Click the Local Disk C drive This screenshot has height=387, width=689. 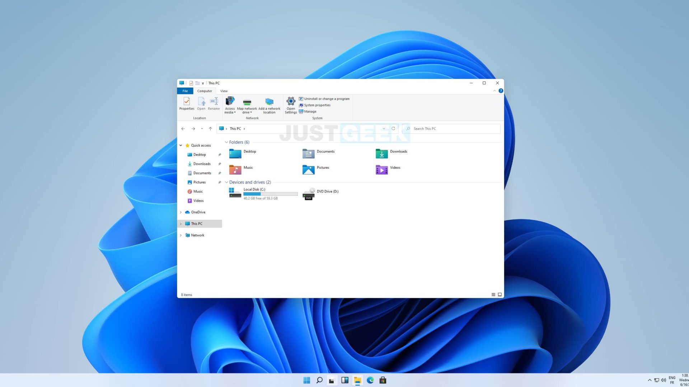point(260,193)
